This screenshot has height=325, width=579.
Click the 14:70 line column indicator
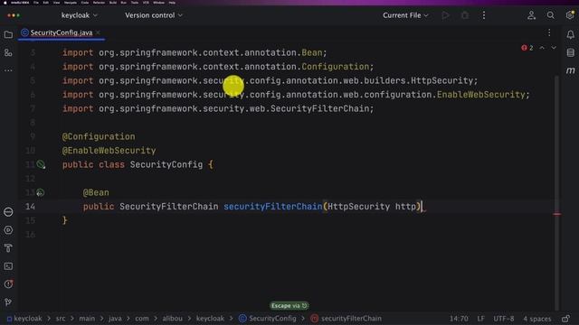coord(459,319)
